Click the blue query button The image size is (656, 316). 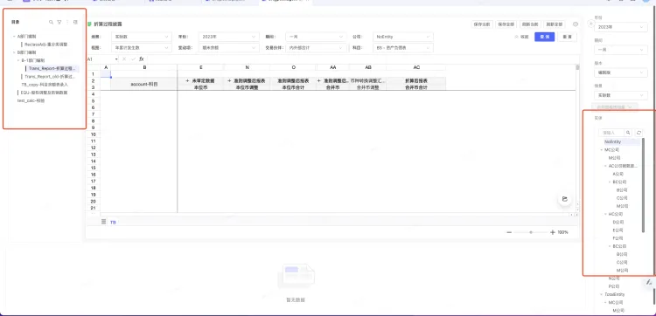click(545, 37)
